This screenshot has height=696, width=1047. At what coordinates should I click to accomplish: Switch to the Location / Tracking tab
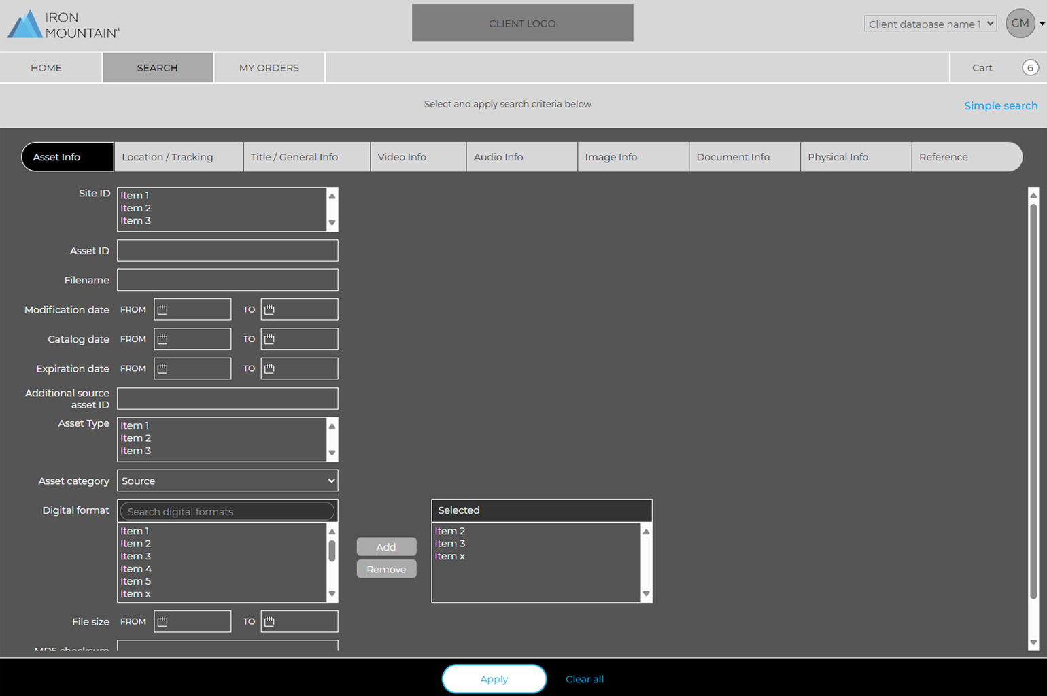click(x=168, y=157)
